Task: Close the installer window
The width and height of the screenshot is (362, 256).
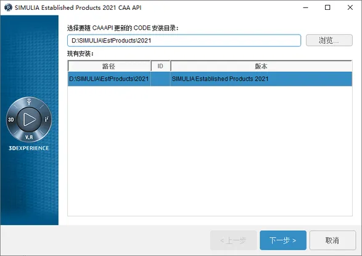Action: click(350, 7)
